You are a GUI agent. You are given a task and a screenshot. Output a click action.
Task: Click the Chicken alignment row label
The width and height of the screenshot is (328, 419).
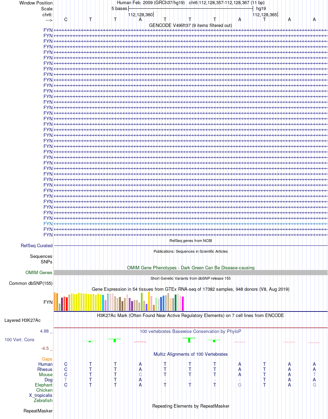tap(45, 390)
